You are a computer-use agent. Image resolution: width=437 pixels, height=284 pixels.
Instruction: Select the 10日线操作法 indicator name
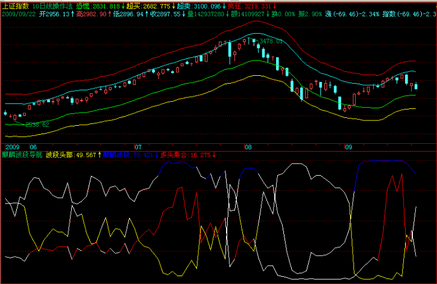click(52, 6)
